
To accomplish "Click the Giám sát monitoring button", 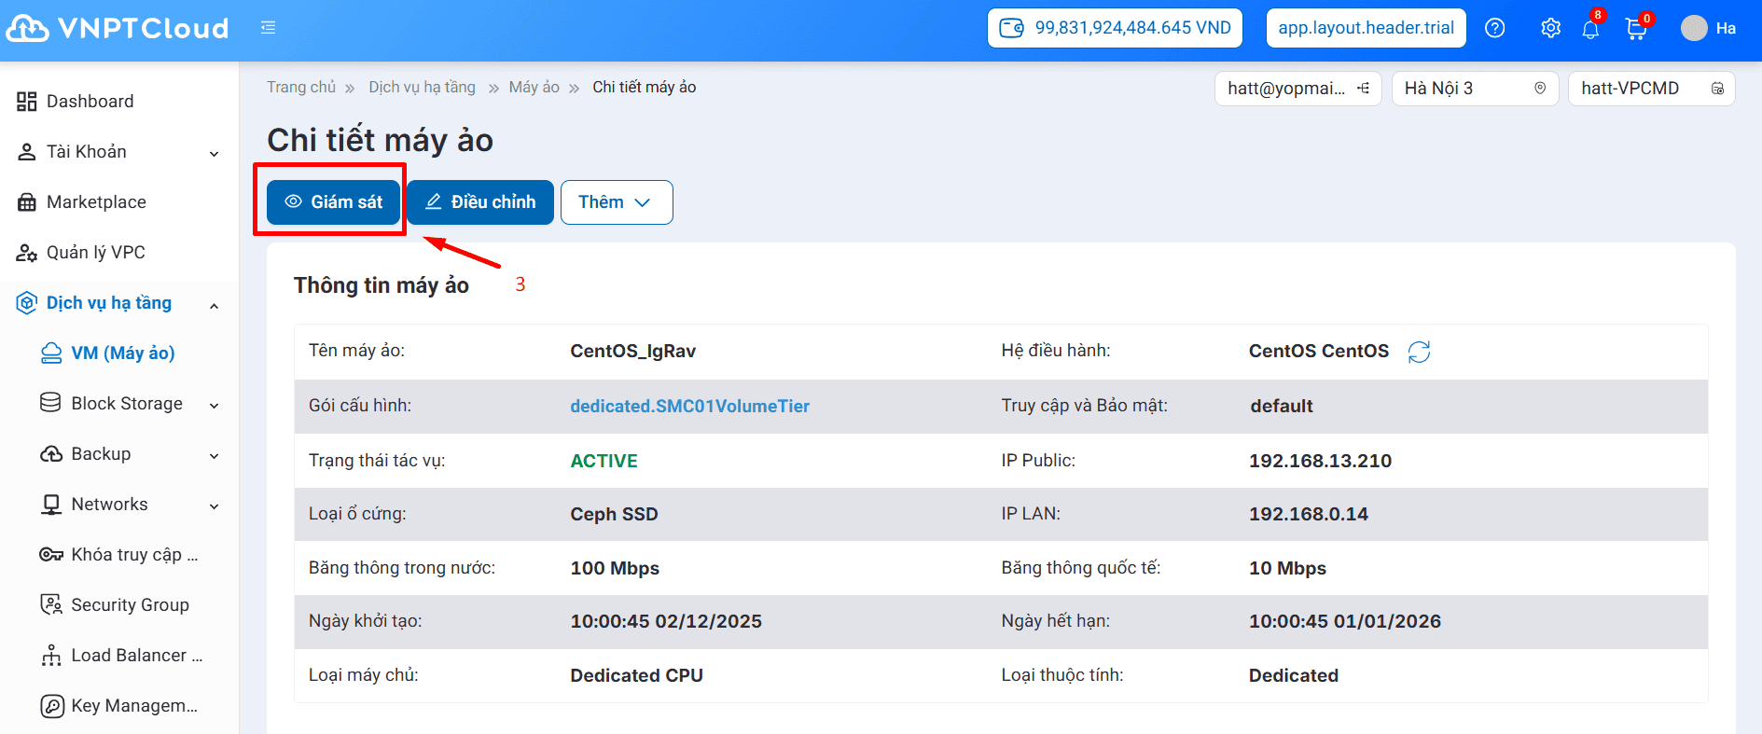I will tap(333, 202).
